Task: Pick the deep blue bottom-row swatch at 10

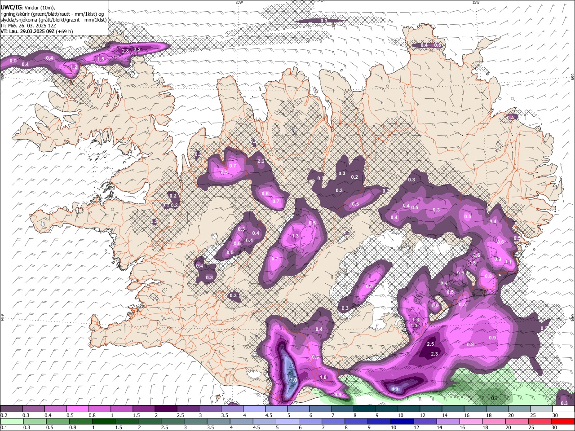Action: tap(402, 421)
